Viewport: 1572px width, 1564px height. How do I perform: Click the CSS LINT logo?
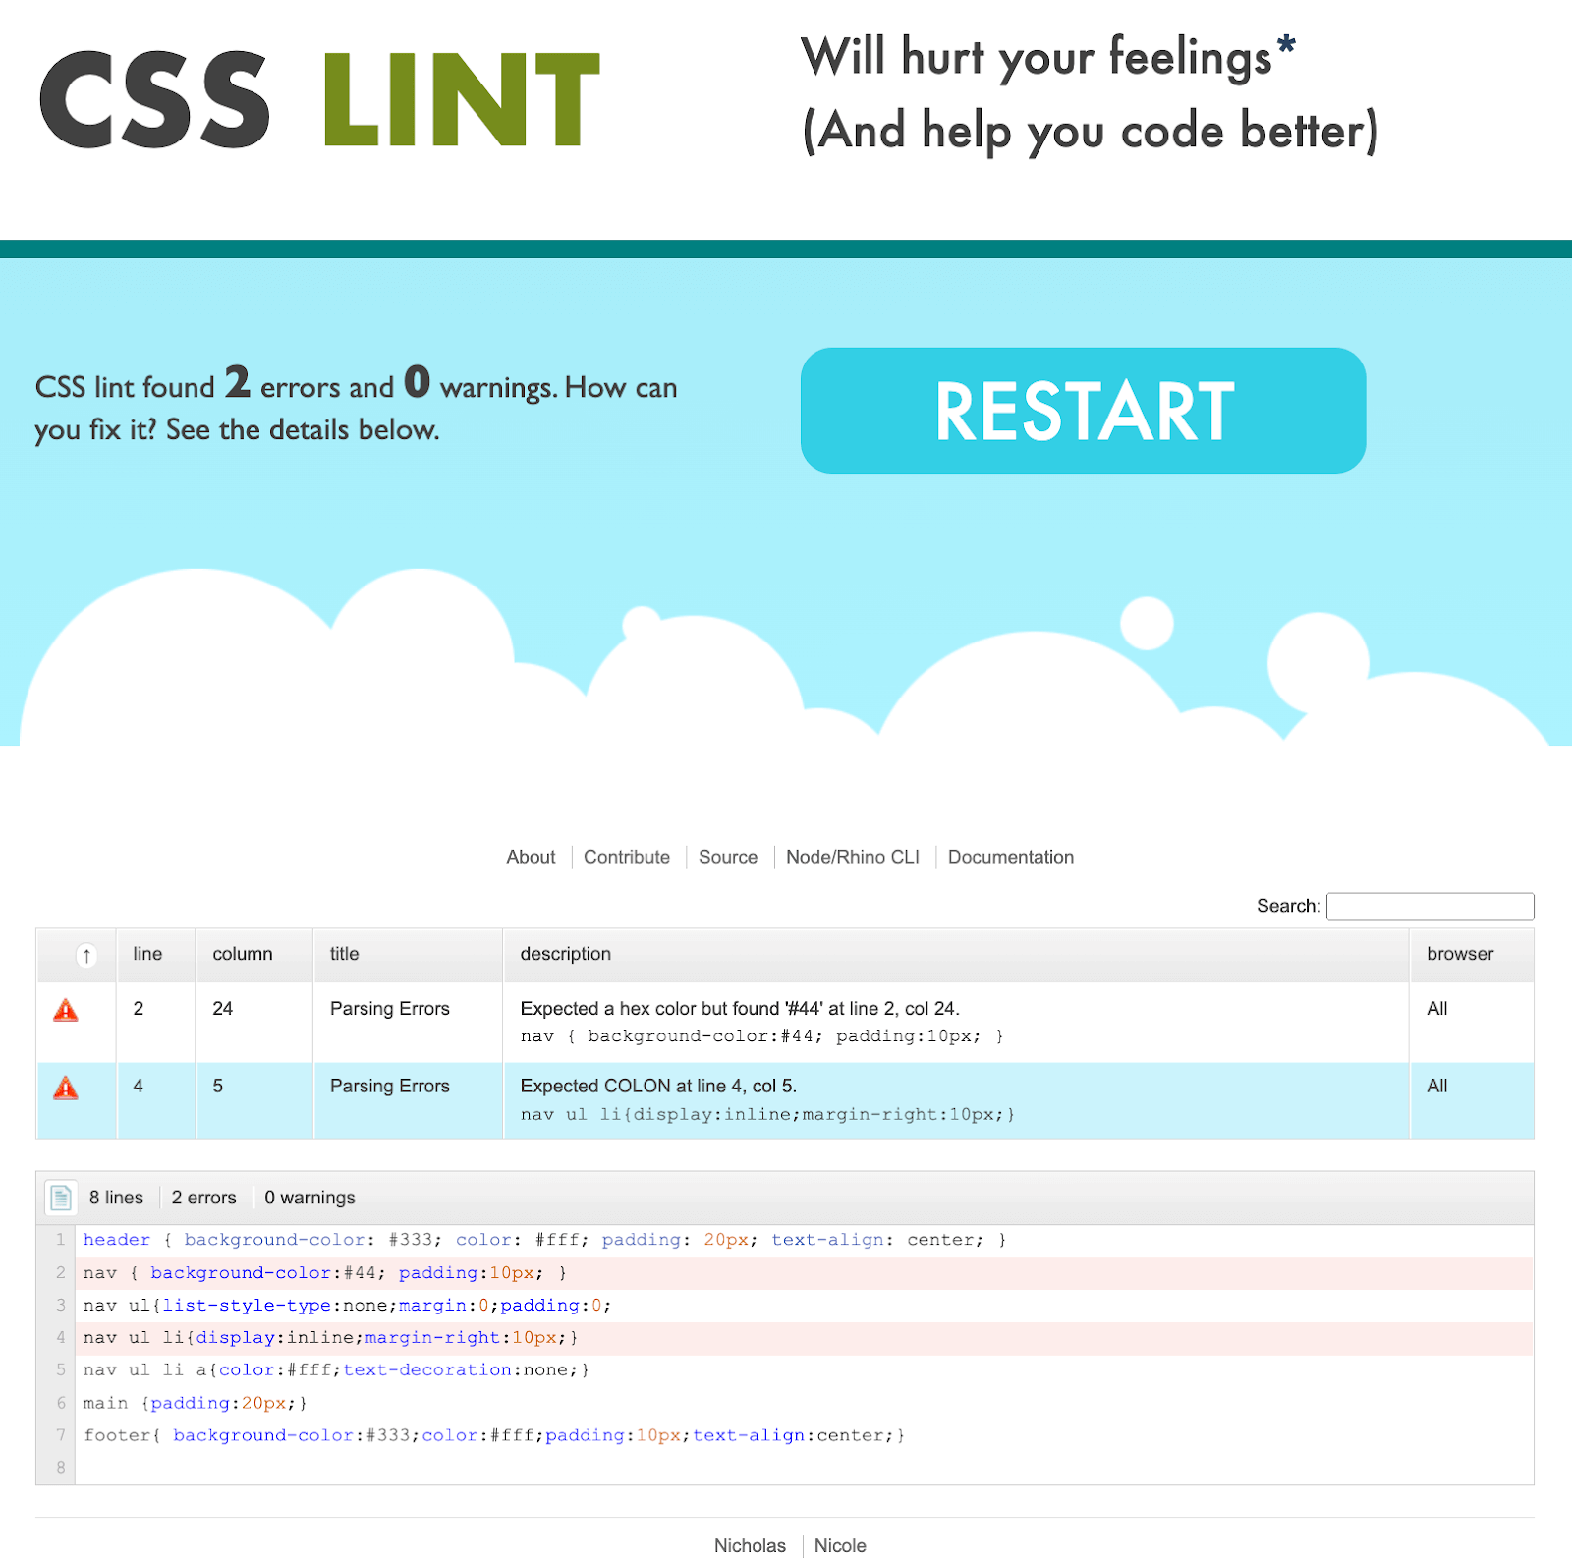coord(319,99)
